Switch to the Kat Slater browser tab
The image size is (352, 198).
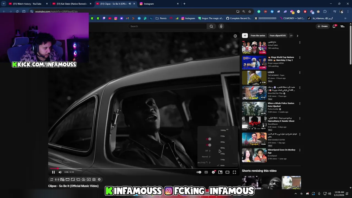(x=72, y=4)
